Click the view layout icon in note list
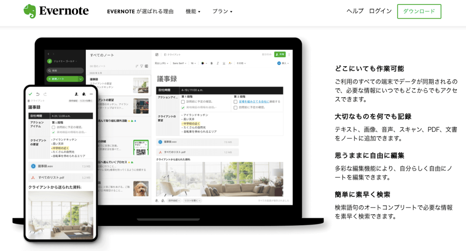Image resolution: width=466 pixels, height=251 pixels. pyautogui.click(x=147, y=66)
